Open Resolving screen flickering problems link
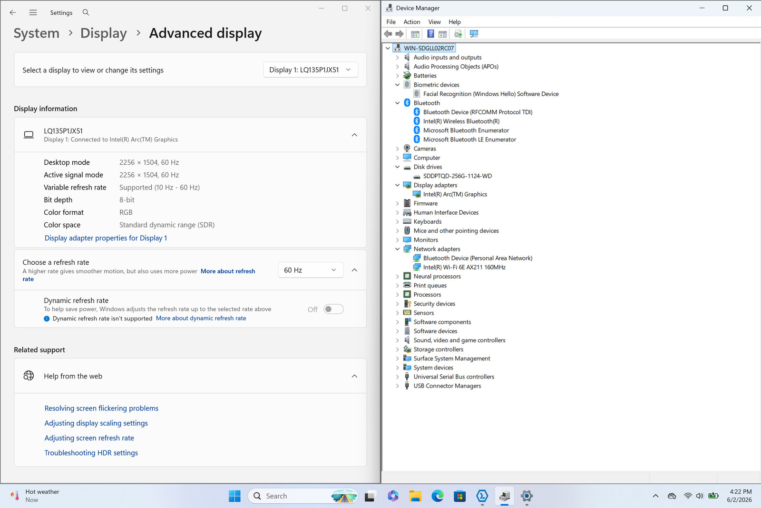 [101, 408]
